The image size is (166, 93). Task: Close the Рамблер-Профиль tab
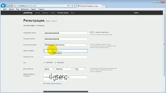pos(101,6)
